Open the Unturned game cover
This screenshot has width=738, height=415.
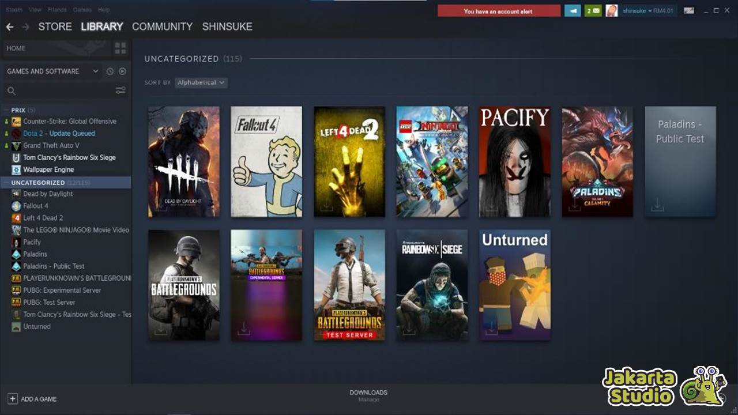(515, 285)
